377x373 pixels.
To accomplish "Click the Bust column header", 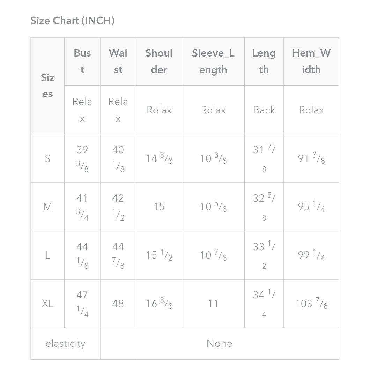I will coord(82,61).
